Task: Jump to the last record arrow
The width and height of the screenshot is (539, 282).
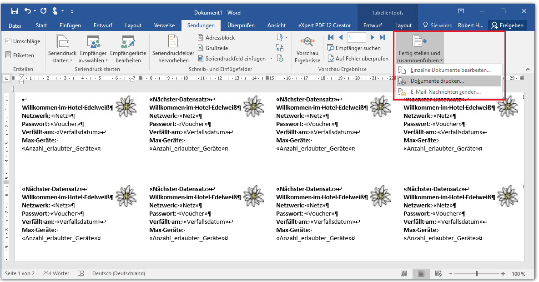Action: (383, 37)
